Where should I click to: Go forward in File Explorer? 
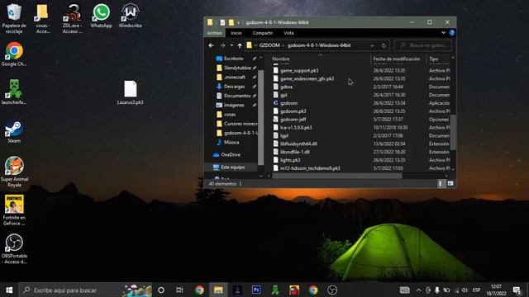pos(222,45)
